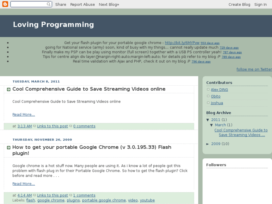Open Links to this post for the March 8 post
Viewport: 272px width, 204px height.
[52, 126]
